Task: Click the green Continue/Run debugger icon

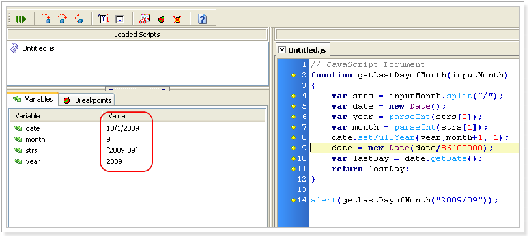Action: click(21, 20)
